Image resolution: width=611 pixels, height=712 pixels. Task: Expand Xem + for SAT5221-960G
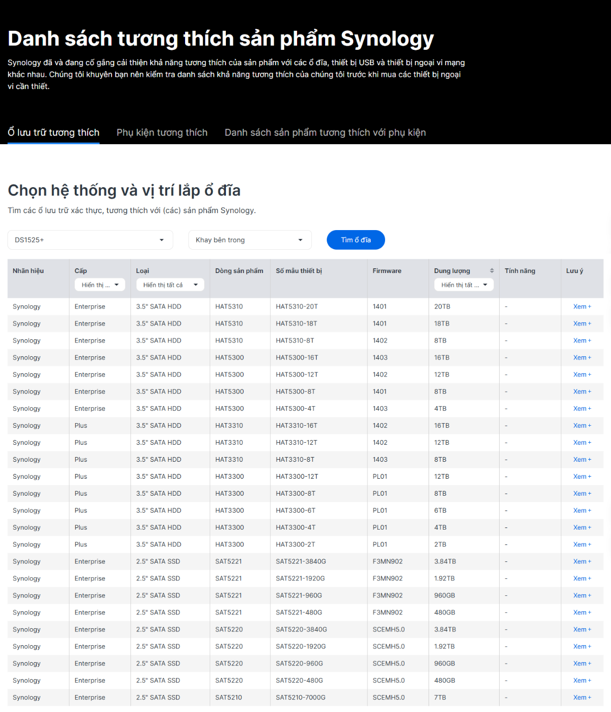click(x=582, y=595)
